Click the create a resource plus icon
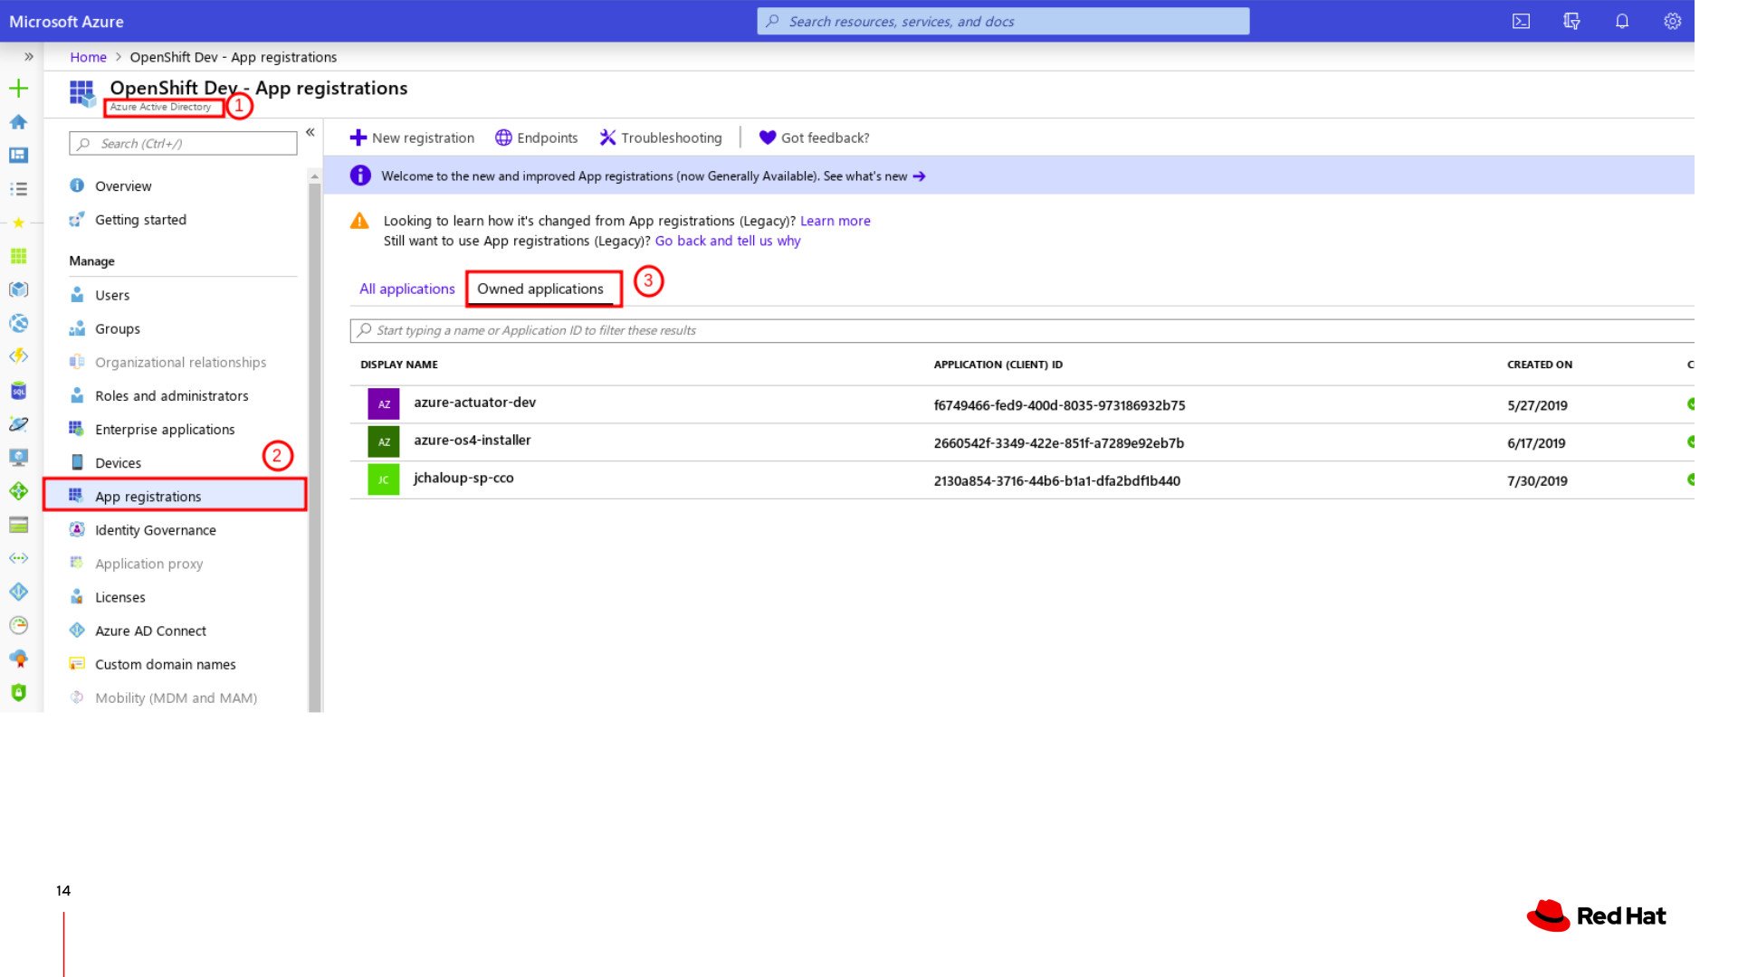Screen dimensions: 1738x977 click(18, 88)
